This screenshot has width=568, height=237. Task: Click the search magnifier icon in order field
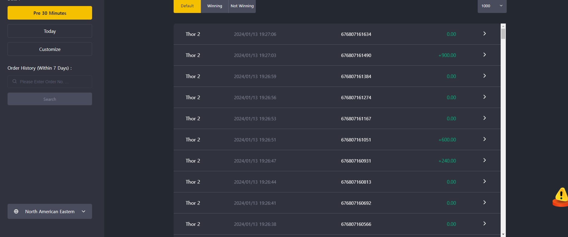tap(14, 81)
